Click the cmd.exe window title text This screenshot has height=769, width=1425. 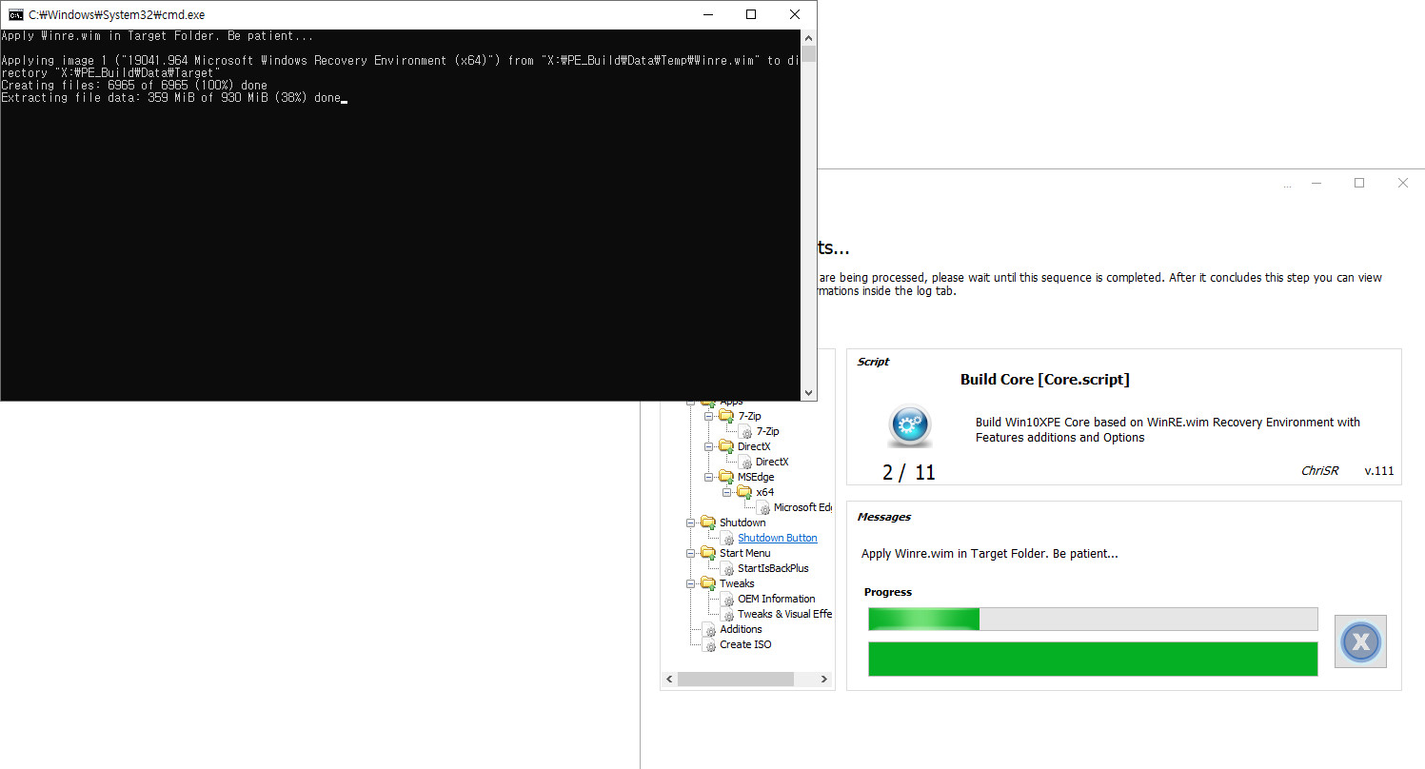click(x=116, y=14)
